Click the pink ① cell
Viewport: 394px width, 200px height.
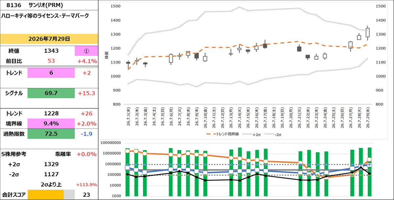point(86,51)
